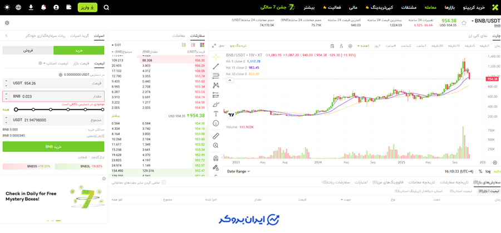
Task: Select the grey sell side toggle
Action: pos(28,50)
